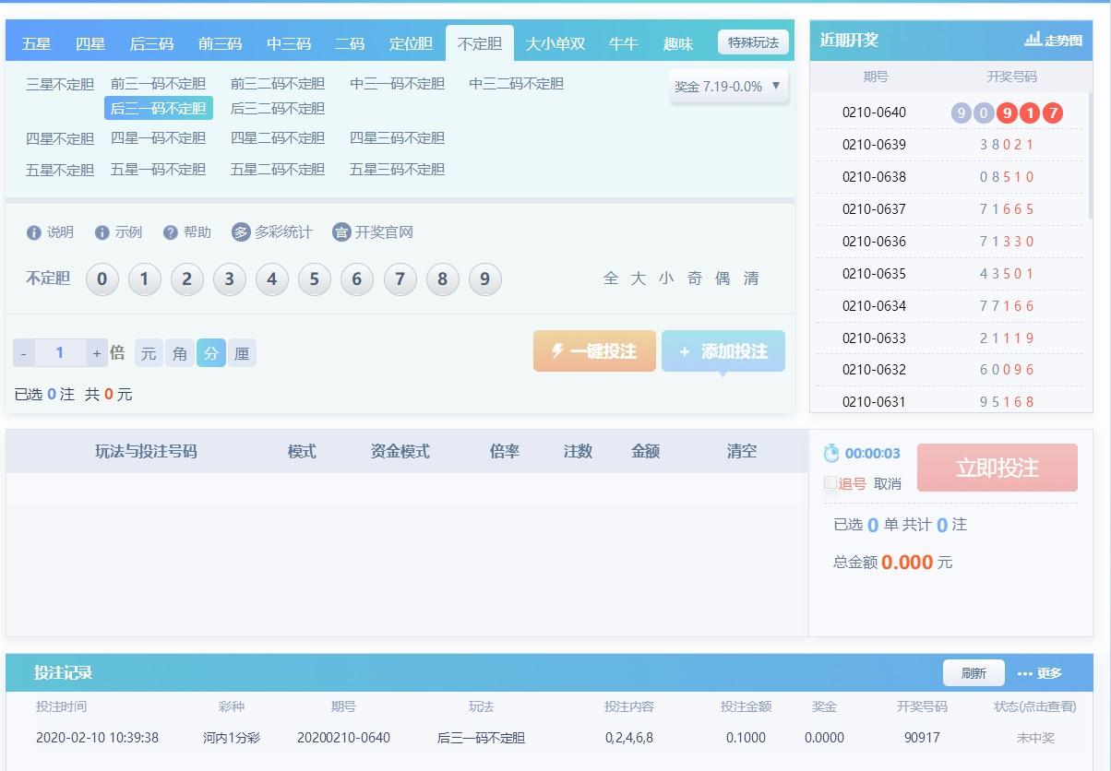Select number ball 6

357,279
